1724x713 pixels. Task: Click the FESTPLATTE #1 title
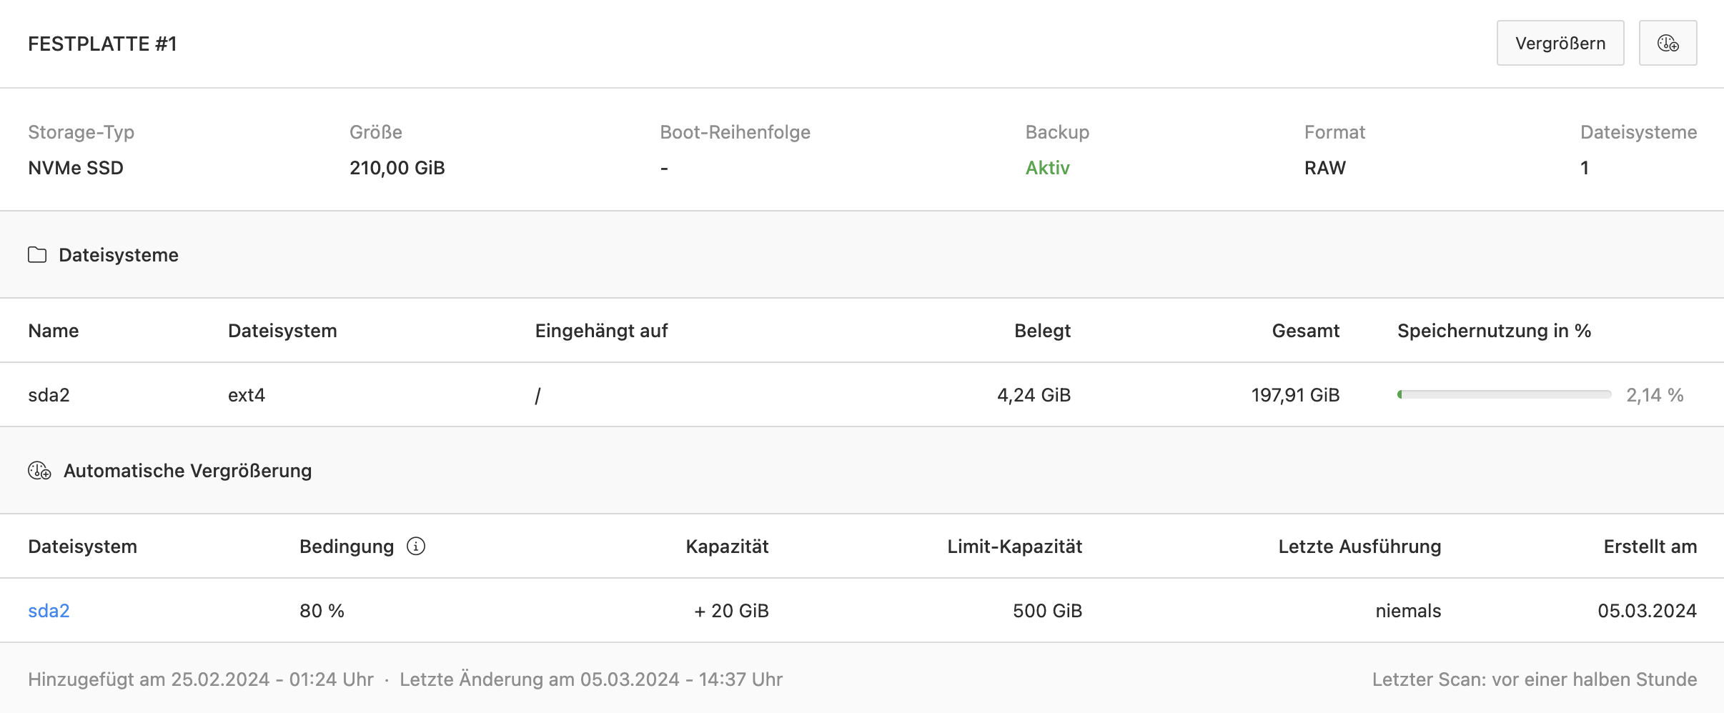tap(102, 44)
